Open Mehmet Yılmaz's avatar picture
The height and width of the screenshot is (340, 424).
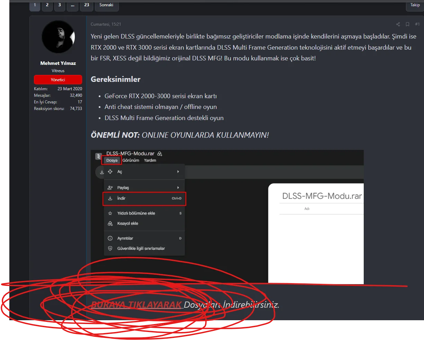tap(58, 37)
